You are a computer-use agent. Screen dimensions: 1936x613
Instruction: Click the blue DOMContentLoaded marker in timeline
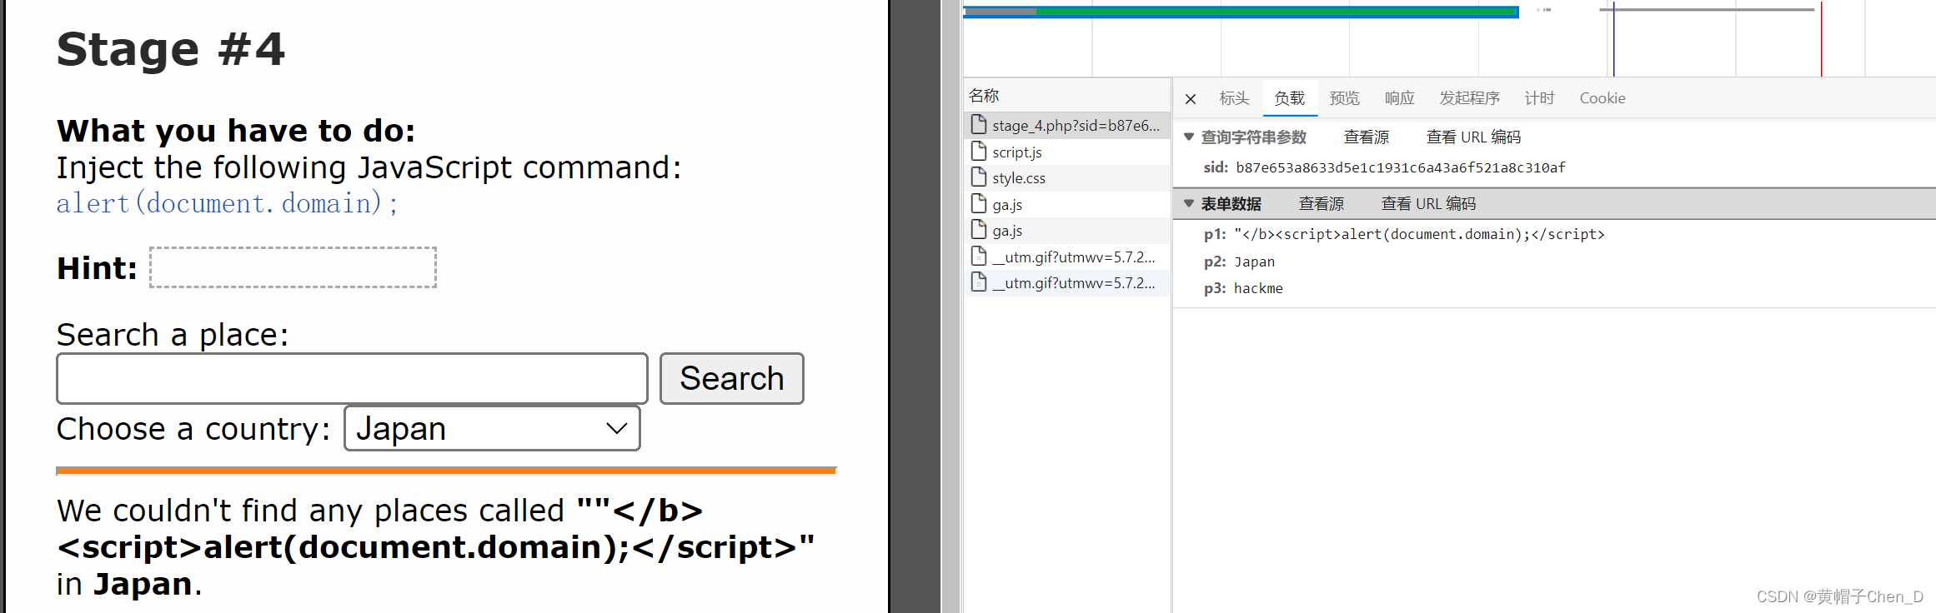(1613, 38)
